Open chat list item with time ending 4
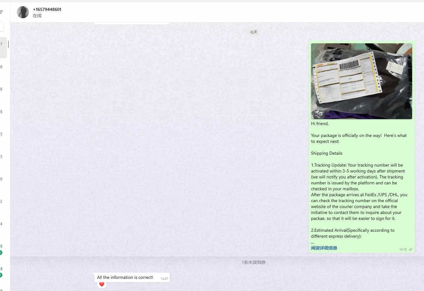 (2, 224)
